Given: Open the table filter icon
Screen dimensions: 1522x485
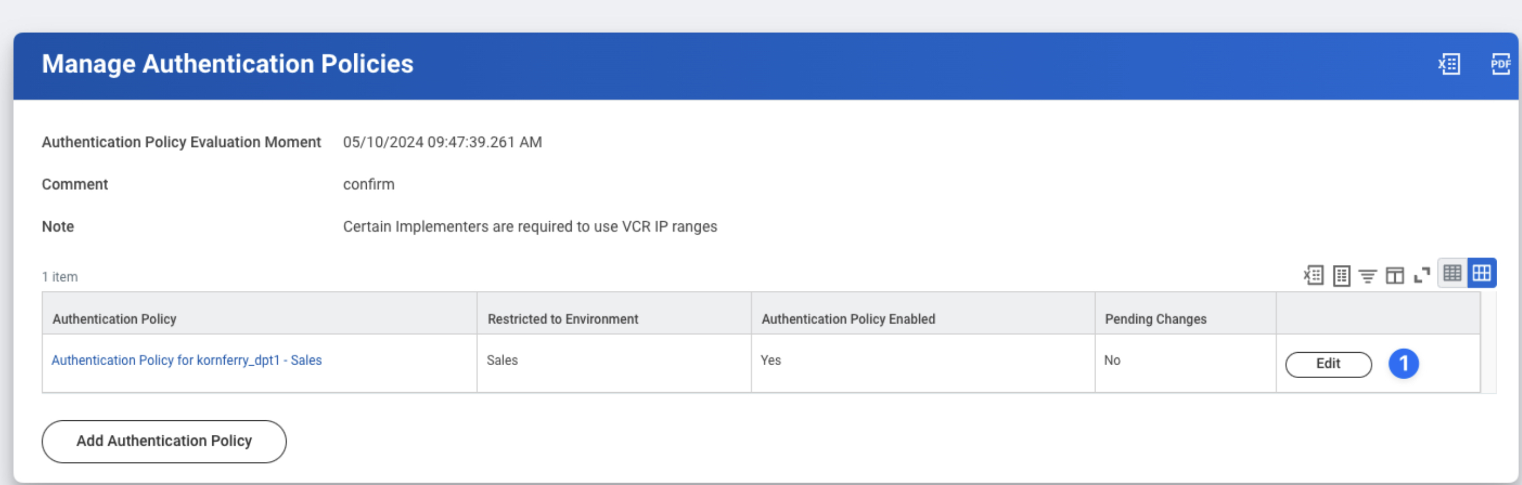Looking at the screenshot, I should [1367, 276].
